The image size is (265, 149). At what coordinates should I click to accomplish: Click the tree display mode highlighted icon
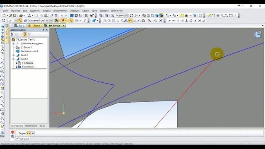pyautogui.click(x=25, y=34)
